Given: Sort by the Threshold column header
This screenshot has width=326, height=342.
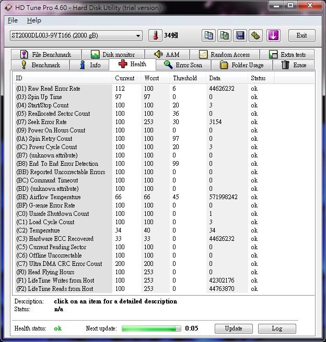Looking at the screenshot, I should click(x=188, y=78).
